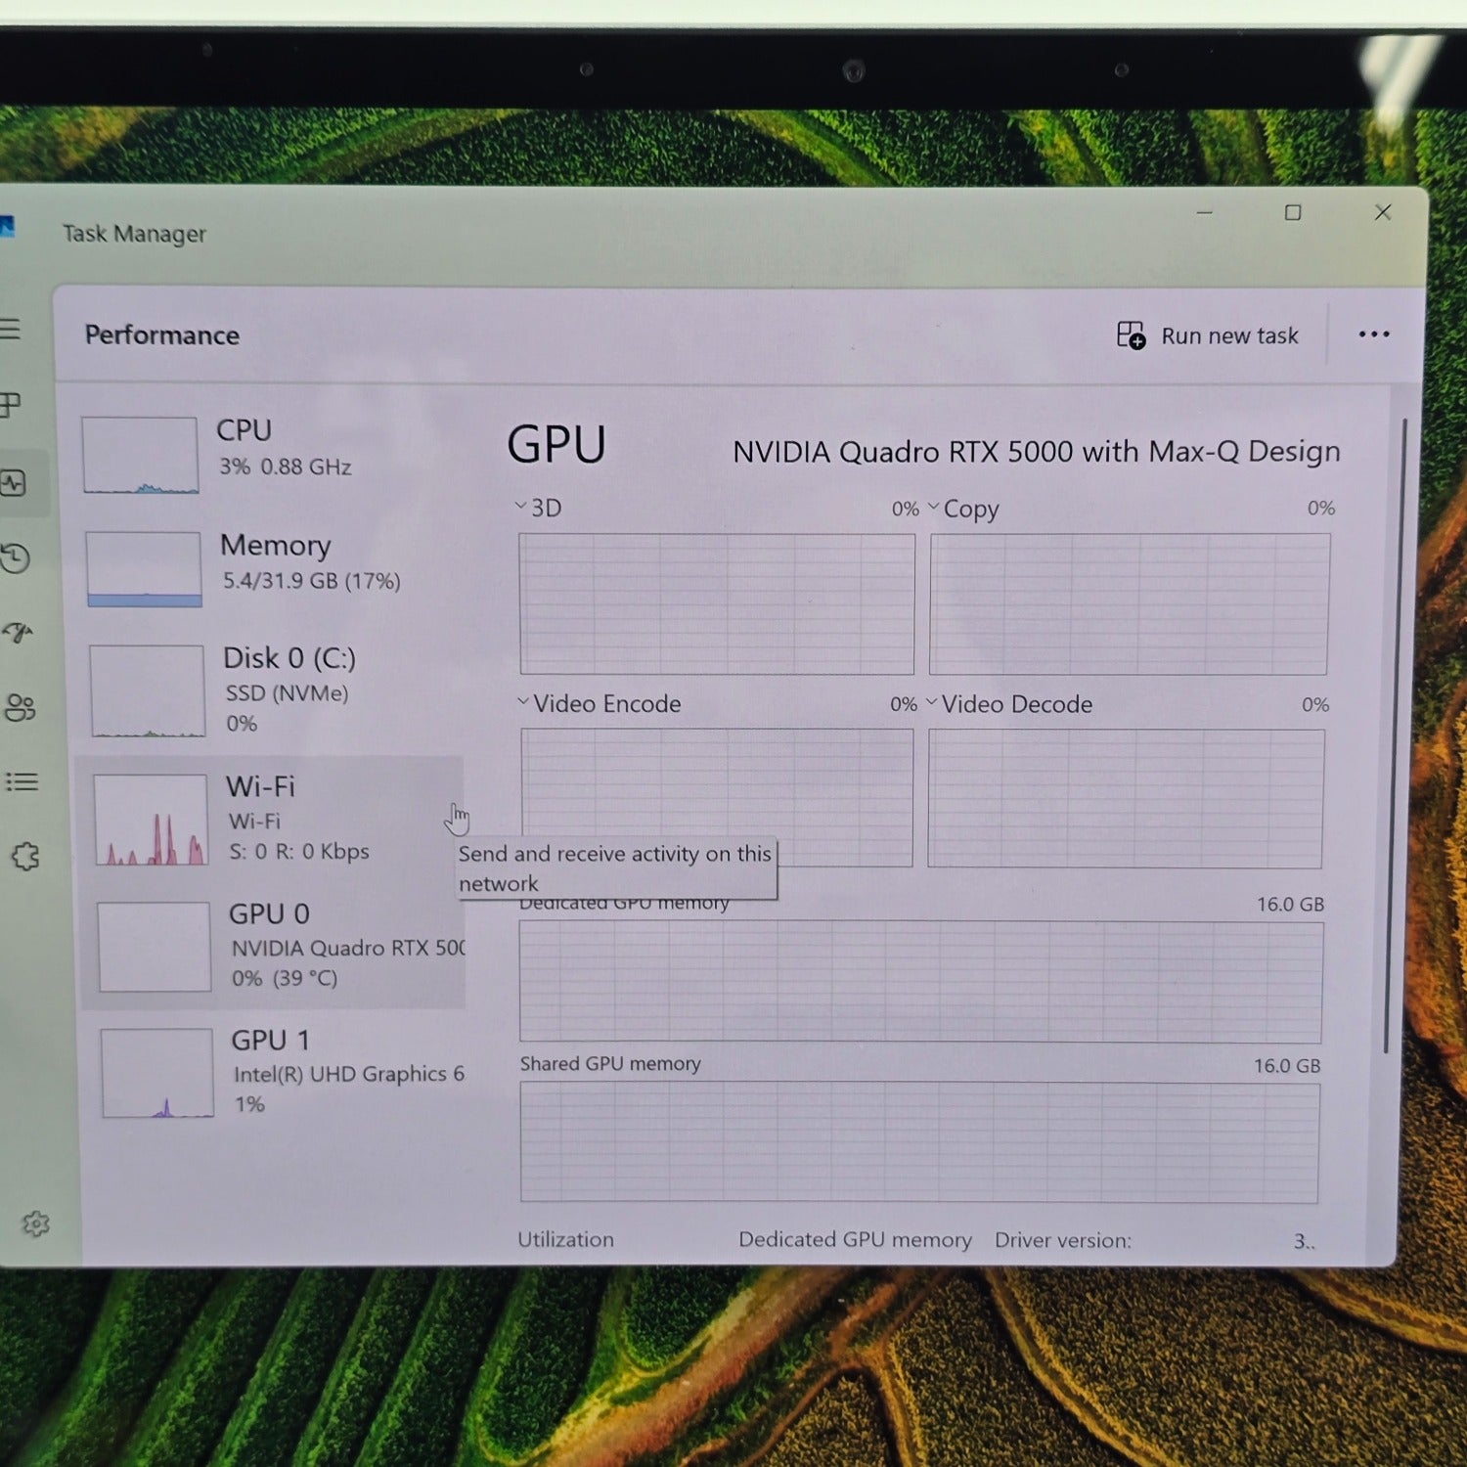Open the Startup apps icon
Image resolution: width=1467 pixels, height=1467 pixels.
(x=18, y=633)
